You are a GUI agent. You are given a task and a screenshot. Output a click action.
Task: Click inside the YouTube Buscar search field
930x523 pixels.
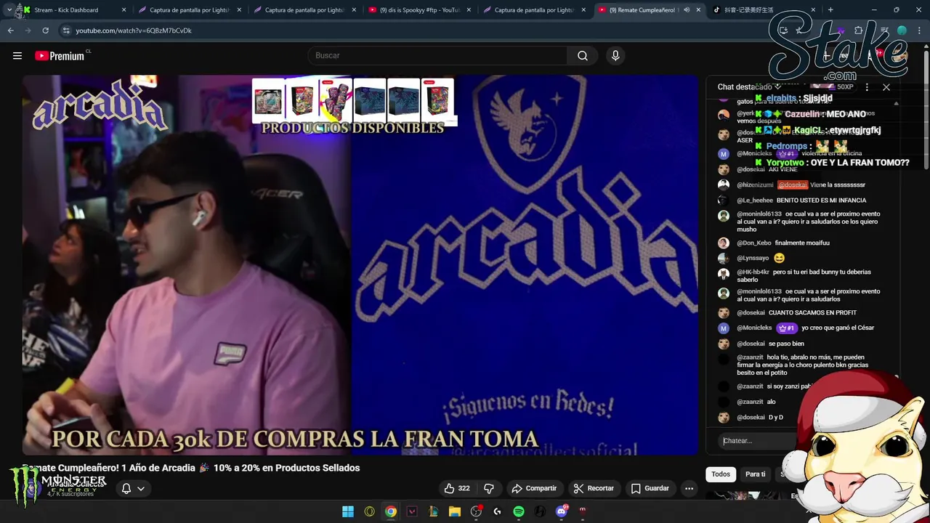[x=438, y=56]
